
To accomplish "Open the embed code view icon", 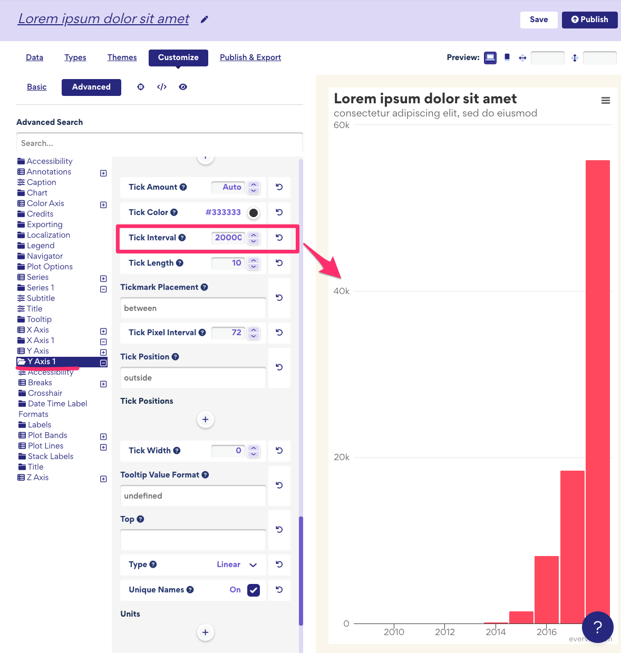I will 161,86.
